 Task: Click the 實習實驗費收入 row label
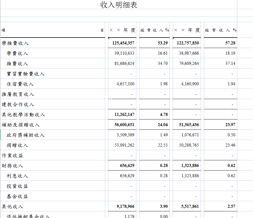click(x=26, y=74)
